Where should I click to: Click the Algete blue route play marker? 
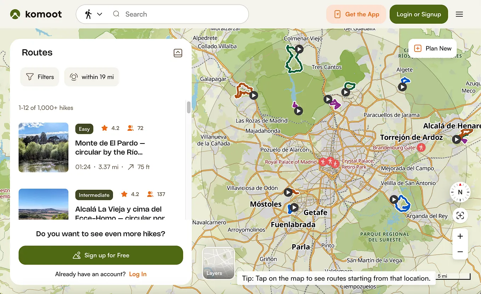[x=402, y=87]
